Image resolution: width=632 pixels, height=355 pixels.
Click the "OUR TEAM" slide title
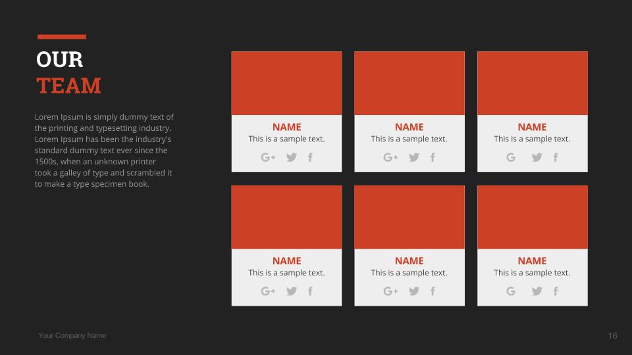68,72
